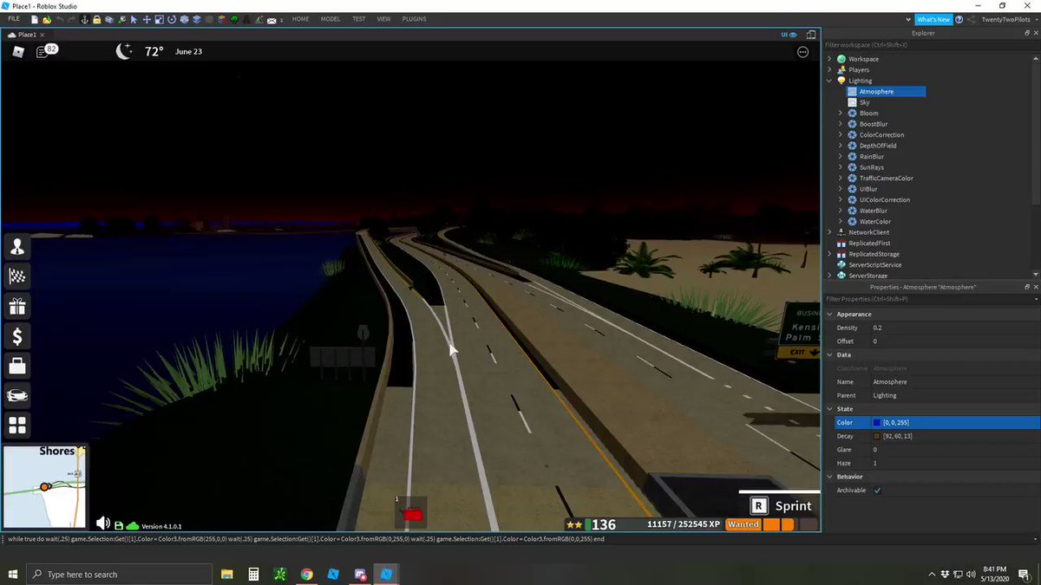Open Calculator from the Windows taskbar

[253, 574]
